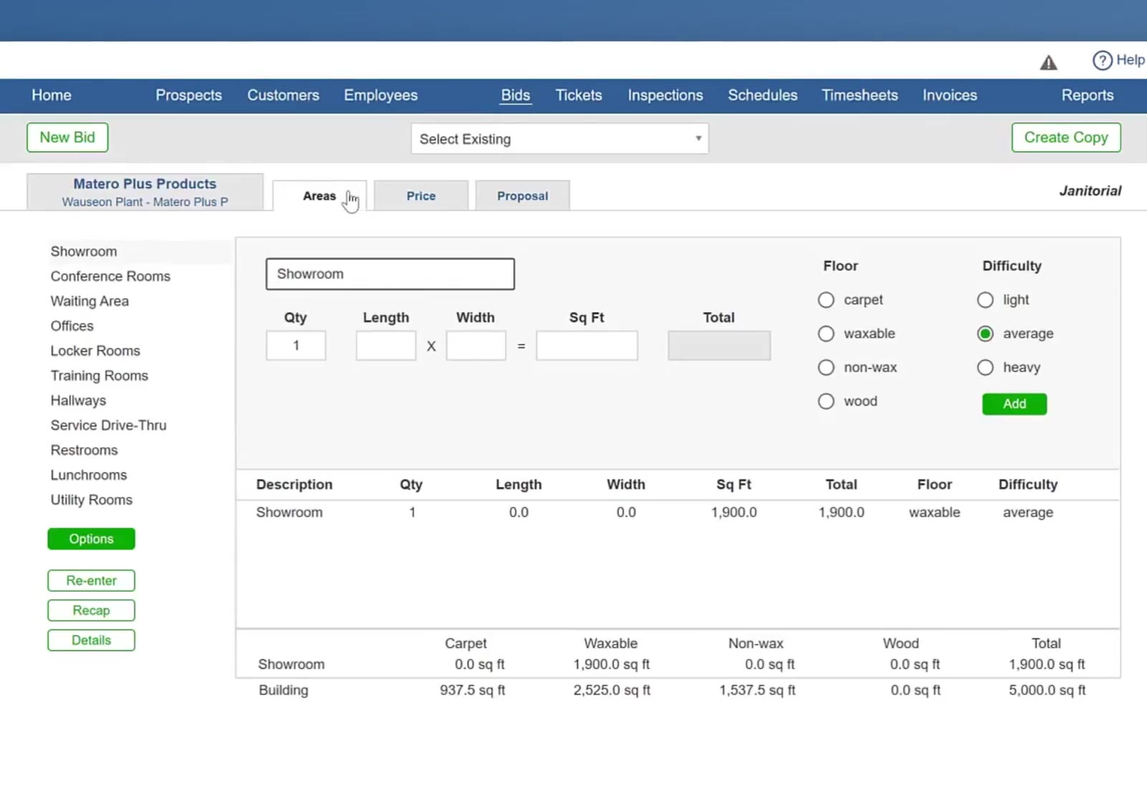Open the Reports menu
The height and width of the screenshot is (797, 1147).
pyautogui.click(x=1087, y=95)
